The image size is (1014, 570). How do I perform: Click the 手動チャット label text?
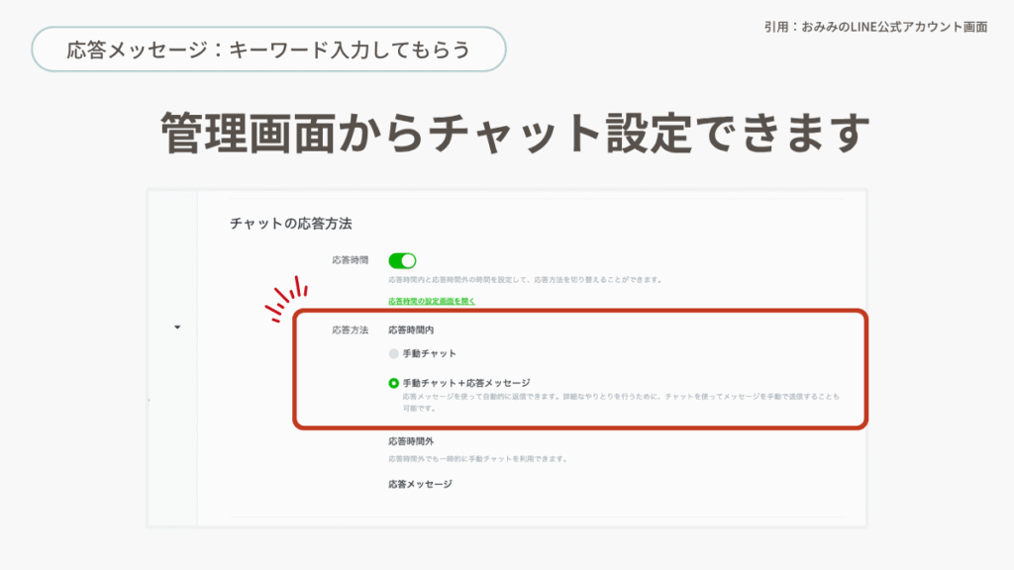(429, 353)
